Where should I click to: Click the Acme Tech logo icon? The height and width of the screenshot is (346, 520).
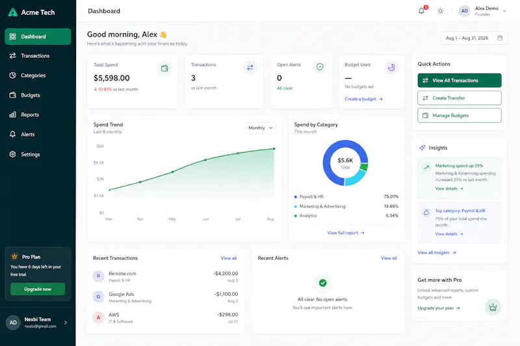click(12, 12)
